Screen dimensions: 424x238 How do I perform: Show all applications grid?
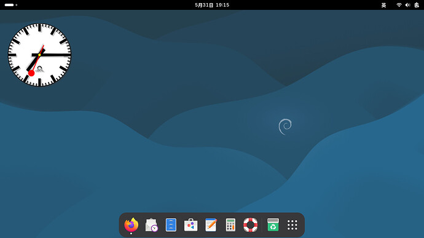click(x=292, y=224)
